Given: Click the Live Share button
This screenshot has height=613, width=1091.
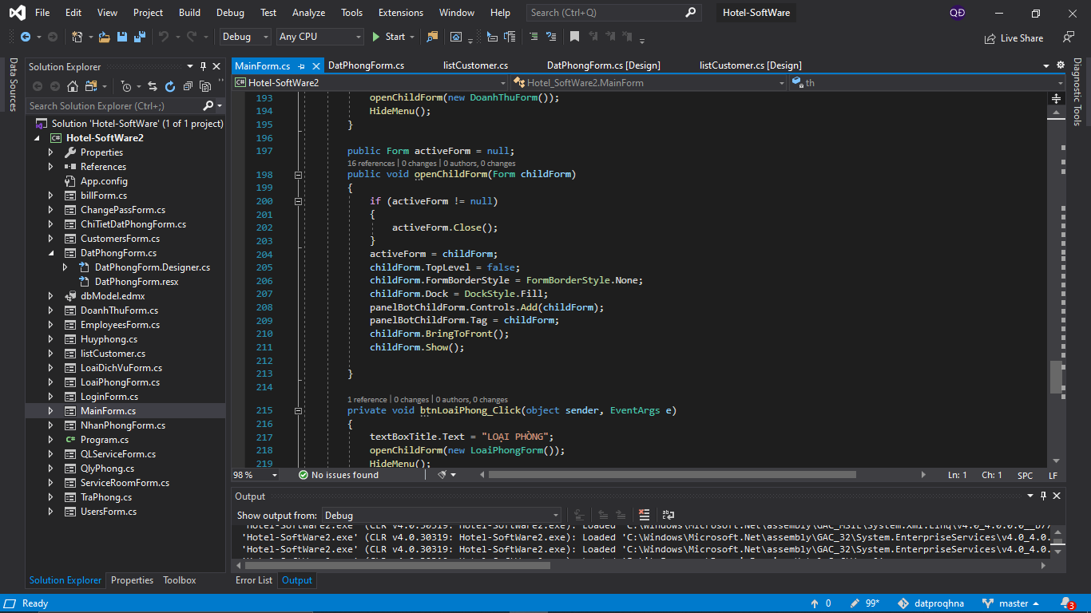Looking at the screenshot, I should click(1014, 38).
